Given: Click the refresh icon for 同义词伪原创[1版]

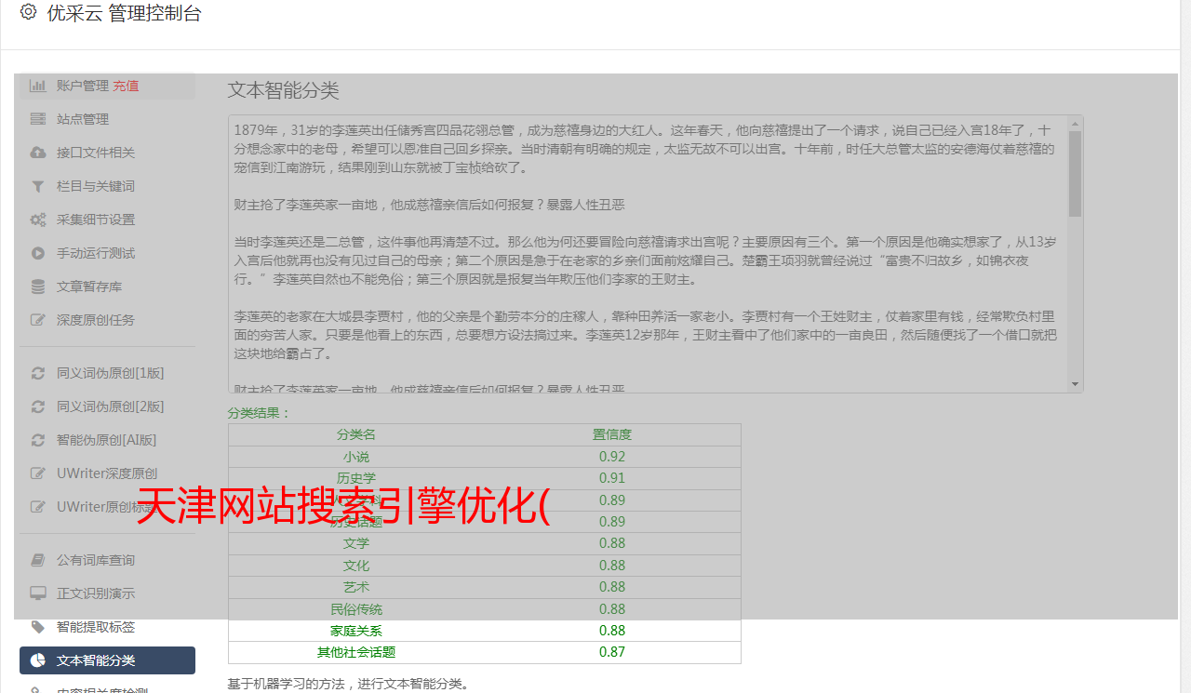Looking at the screenshot, I should coord(38,373).
